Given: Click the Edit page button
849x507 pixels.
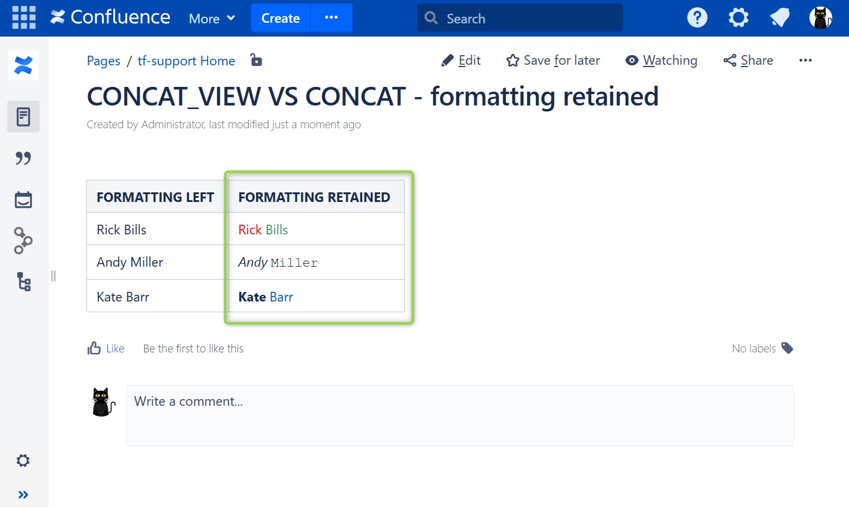Looking at the screenshot, I should pyautogui.click(x=461, y=61).
